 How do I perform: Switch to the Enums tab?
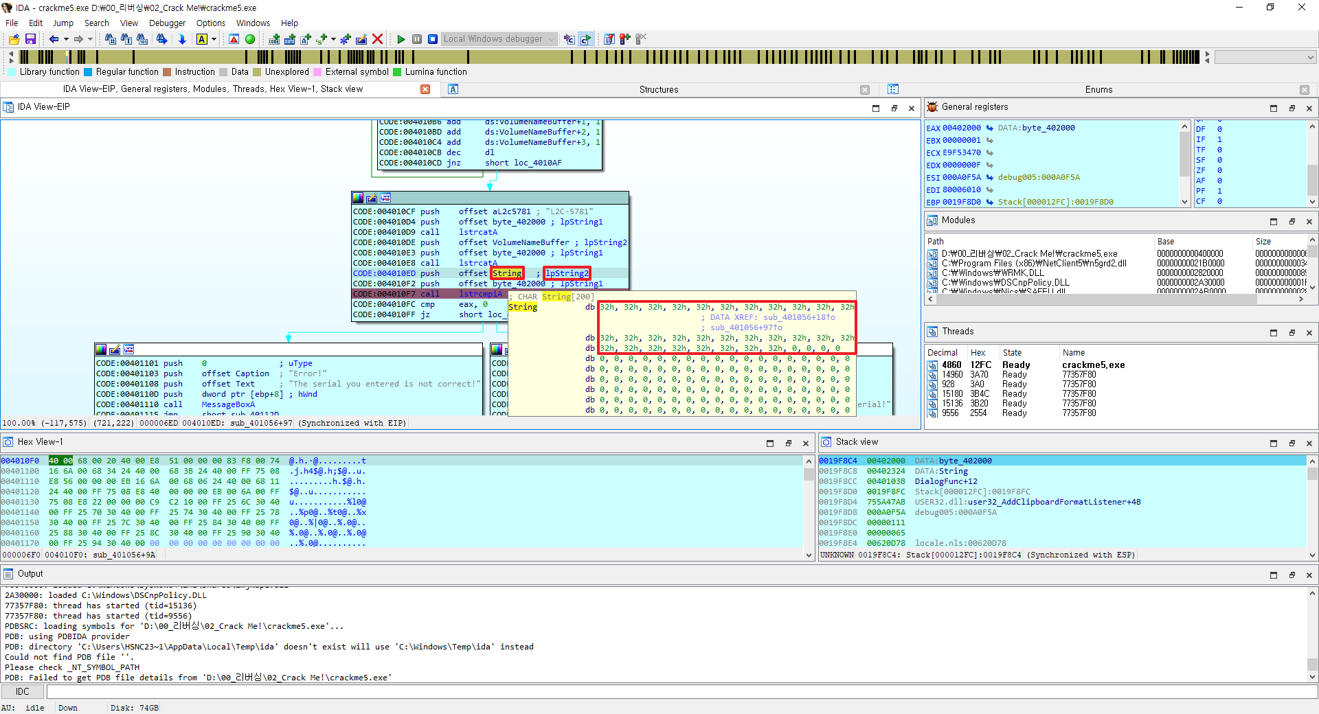tap(1098, 89)
